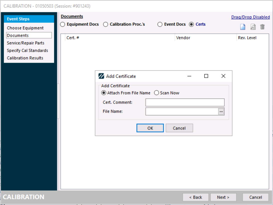Click into the Cert. Comment field
Viewport: 273px width, 205px height.
pyautogui.click(x=185, y=102)
